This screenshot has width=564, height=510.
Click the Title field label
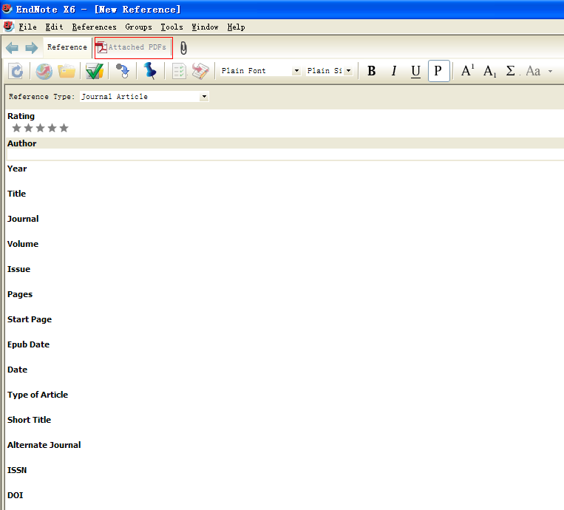(x=16, y=194)
